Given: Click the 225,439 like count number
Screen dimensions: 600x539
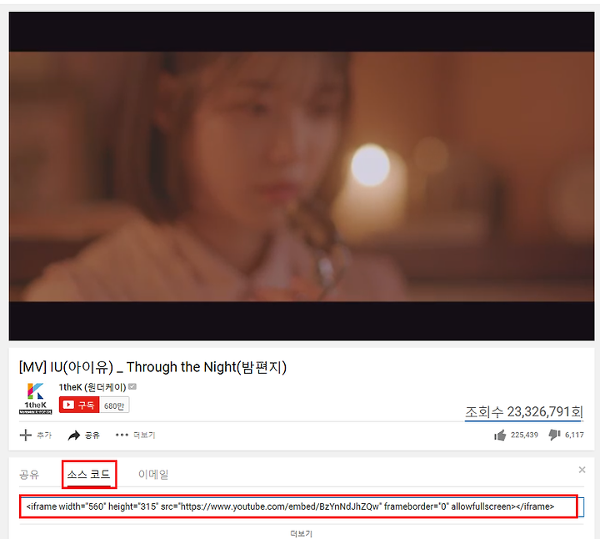Looking at the screenshot, I should [524, 435].
